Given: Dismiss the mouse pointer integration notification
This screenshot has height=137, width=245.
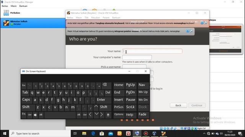Looking at the screenshot, I should pos(188,31).
